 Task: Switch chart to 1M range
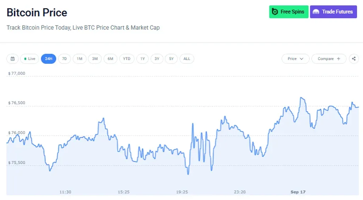(x=79, y=59)
